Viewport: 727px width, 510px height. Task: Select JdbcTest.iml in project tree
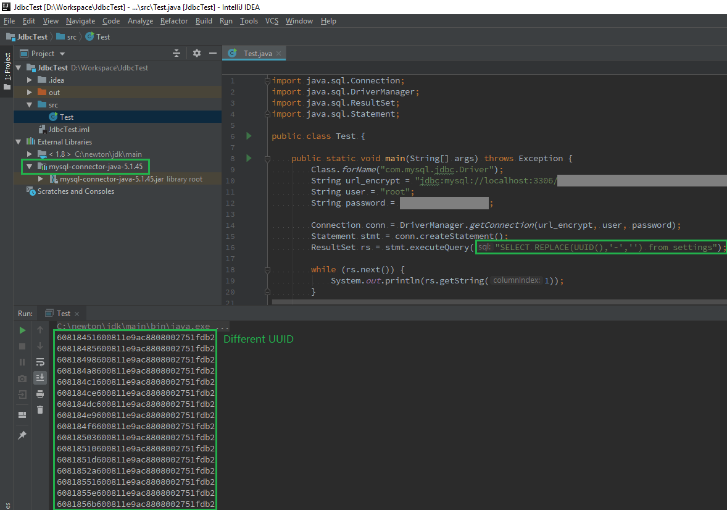pyautogui.click(x=69, y=130)
